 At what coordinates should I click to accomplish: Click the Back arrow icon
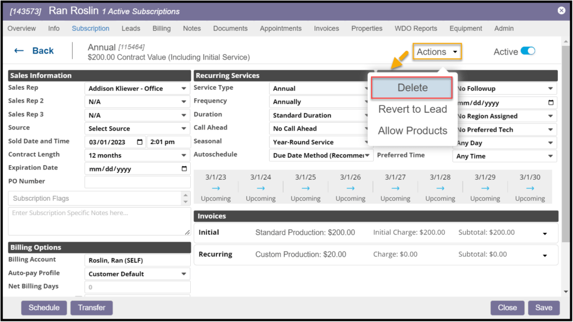click(x=19, y=51)
